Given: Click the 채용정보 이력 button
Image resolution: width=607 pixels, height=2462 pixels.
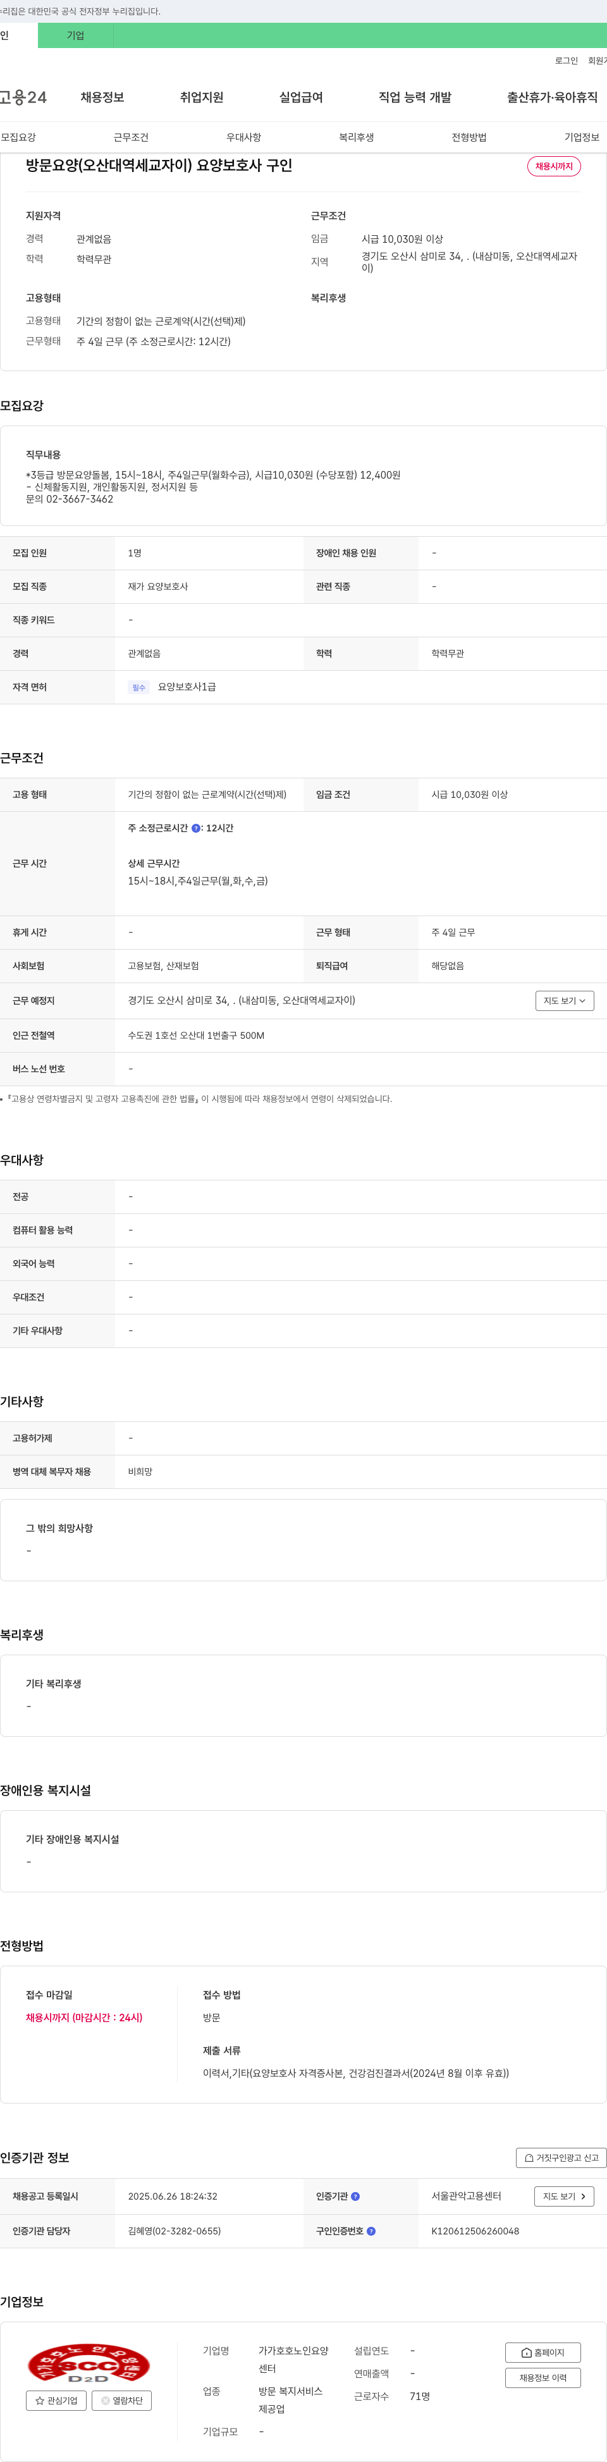Looking at the screenshot, I should click(x=543, y=2378).
